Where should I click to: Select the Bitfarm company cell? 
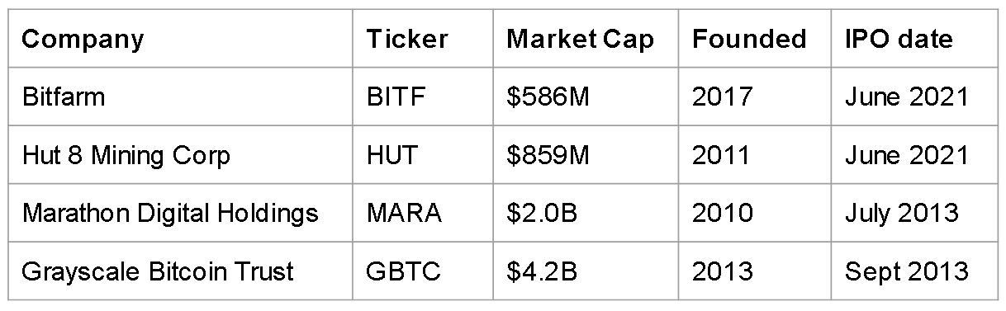[180, 97]
